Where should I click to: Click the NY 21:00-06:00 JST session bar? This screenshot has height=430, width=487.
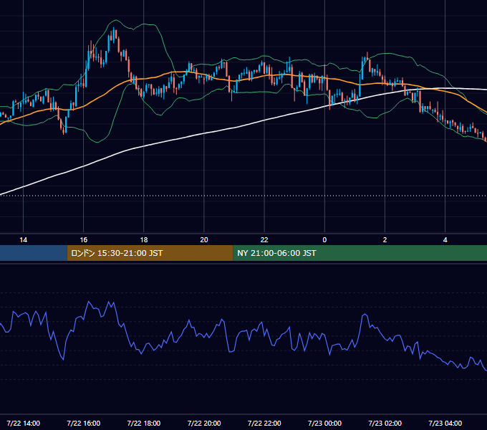[x=360, y=253]
